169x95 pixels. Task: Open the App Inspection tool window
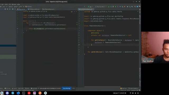34,88
